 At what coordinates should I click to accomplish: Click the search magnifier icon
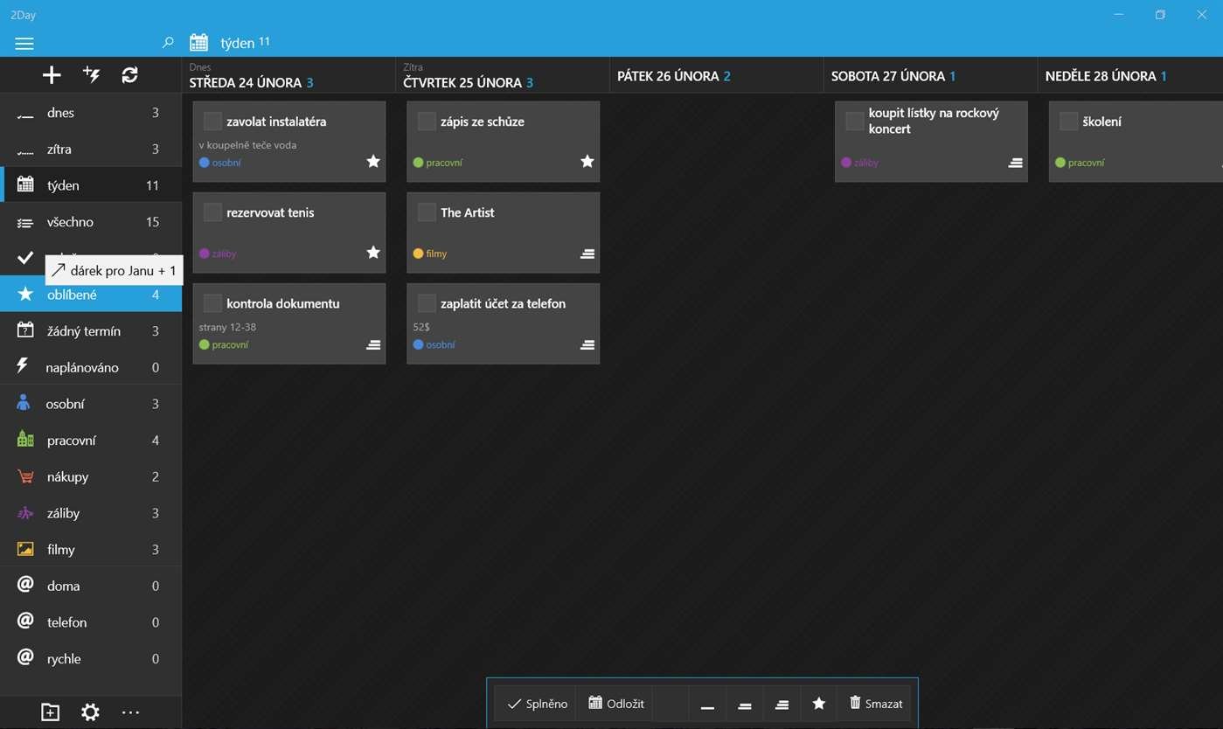click(x=168, y=43)
